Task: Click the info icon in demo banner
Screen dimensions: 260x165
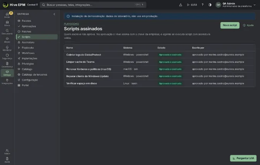Action: [x=68, y=16]
